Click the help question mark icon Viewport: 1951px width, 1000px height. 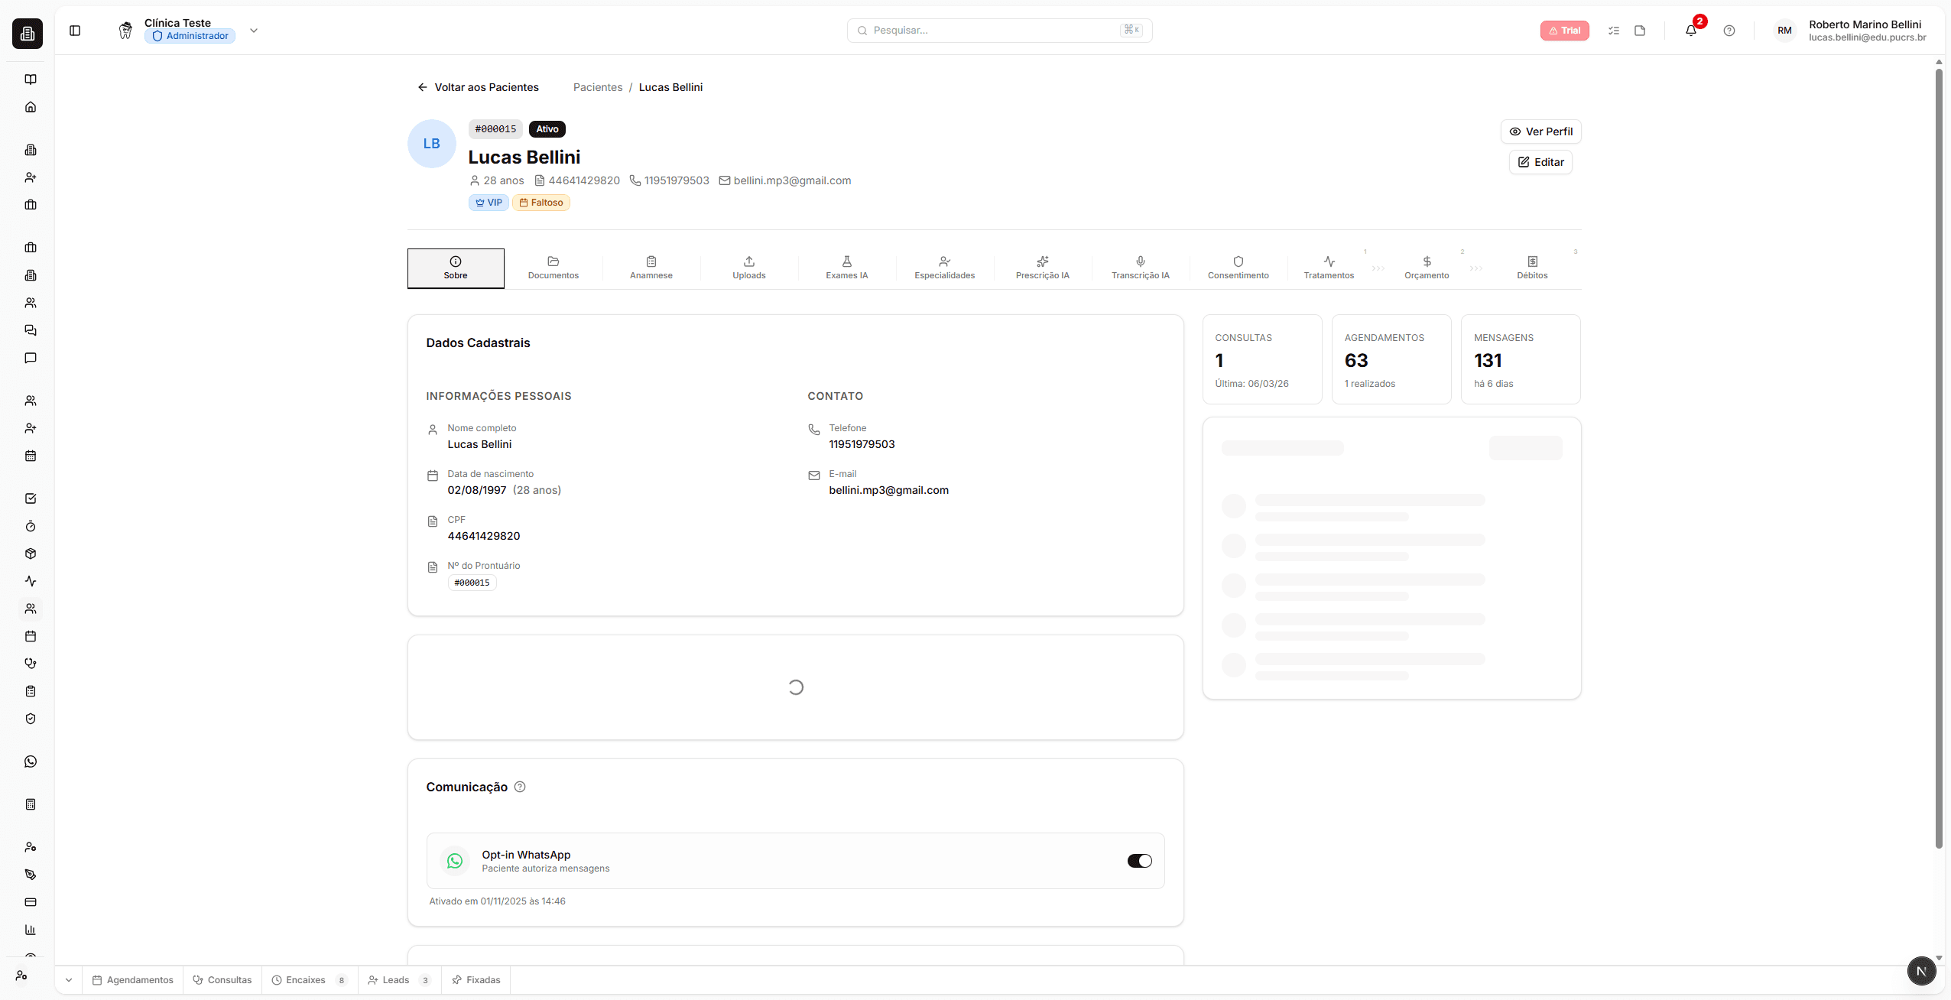click(1729, 31)
